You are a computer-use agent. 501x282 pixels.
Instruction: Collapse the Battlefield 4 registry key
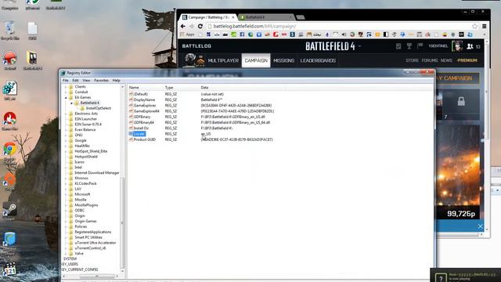71,103
